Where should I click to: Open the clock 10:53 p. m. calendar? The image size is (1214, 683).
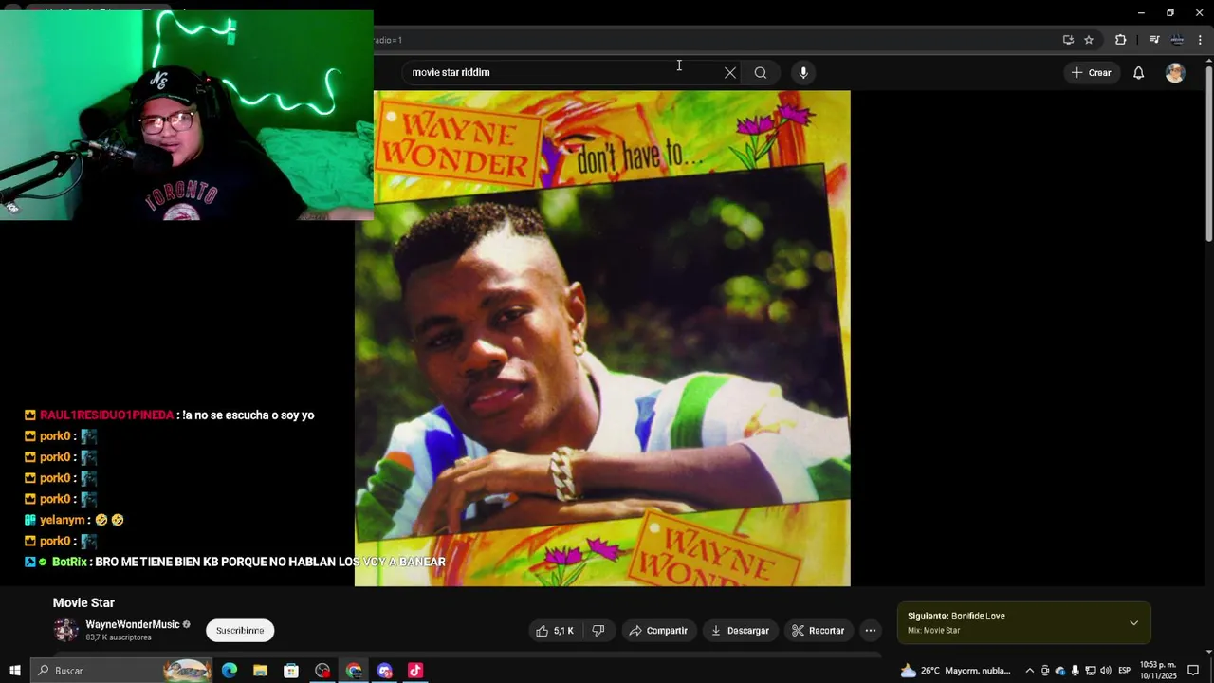[1158, 671]
